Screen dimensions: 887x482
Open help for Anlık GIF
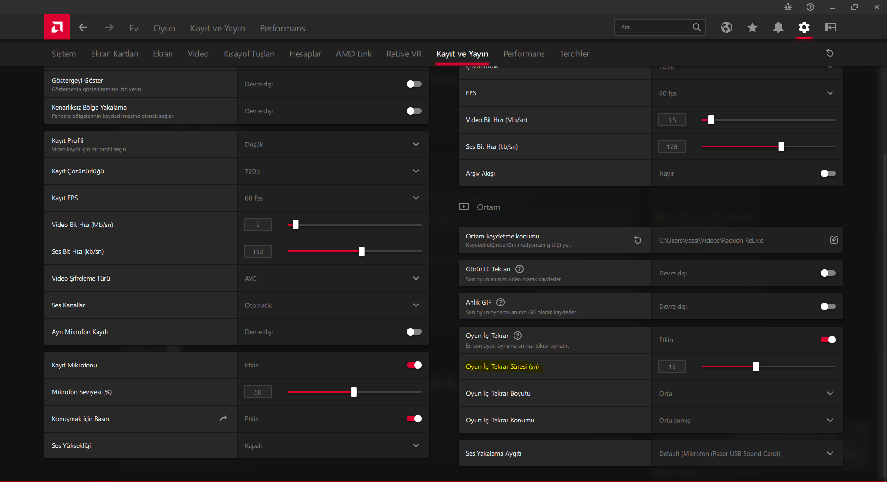(x=501, y=302)
